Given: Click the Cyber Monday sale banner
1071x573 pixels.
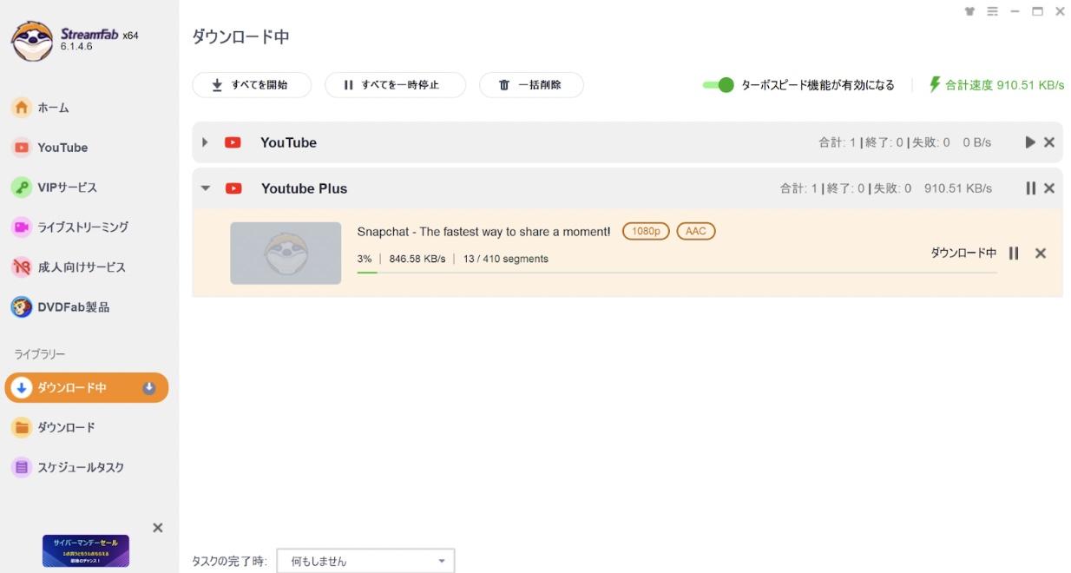Looking at the screenshot, I should [x=86, y=551].
